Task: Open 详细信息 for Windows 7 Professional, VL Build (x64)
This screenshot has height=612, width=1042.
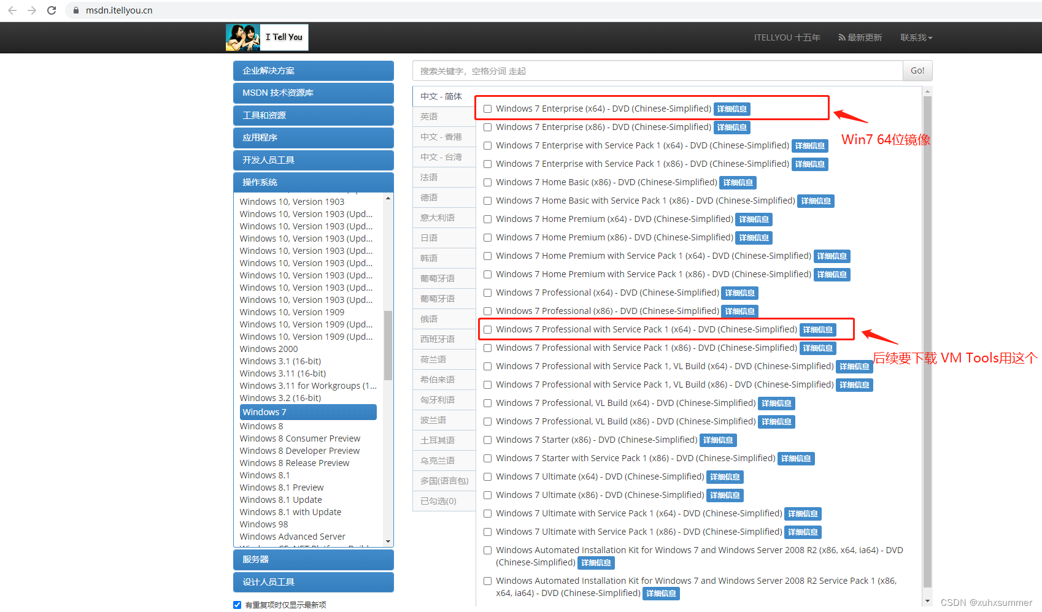Action: point(777,404)
